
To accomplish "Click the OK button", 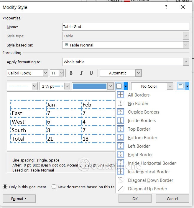I will [x=135, y=199].
